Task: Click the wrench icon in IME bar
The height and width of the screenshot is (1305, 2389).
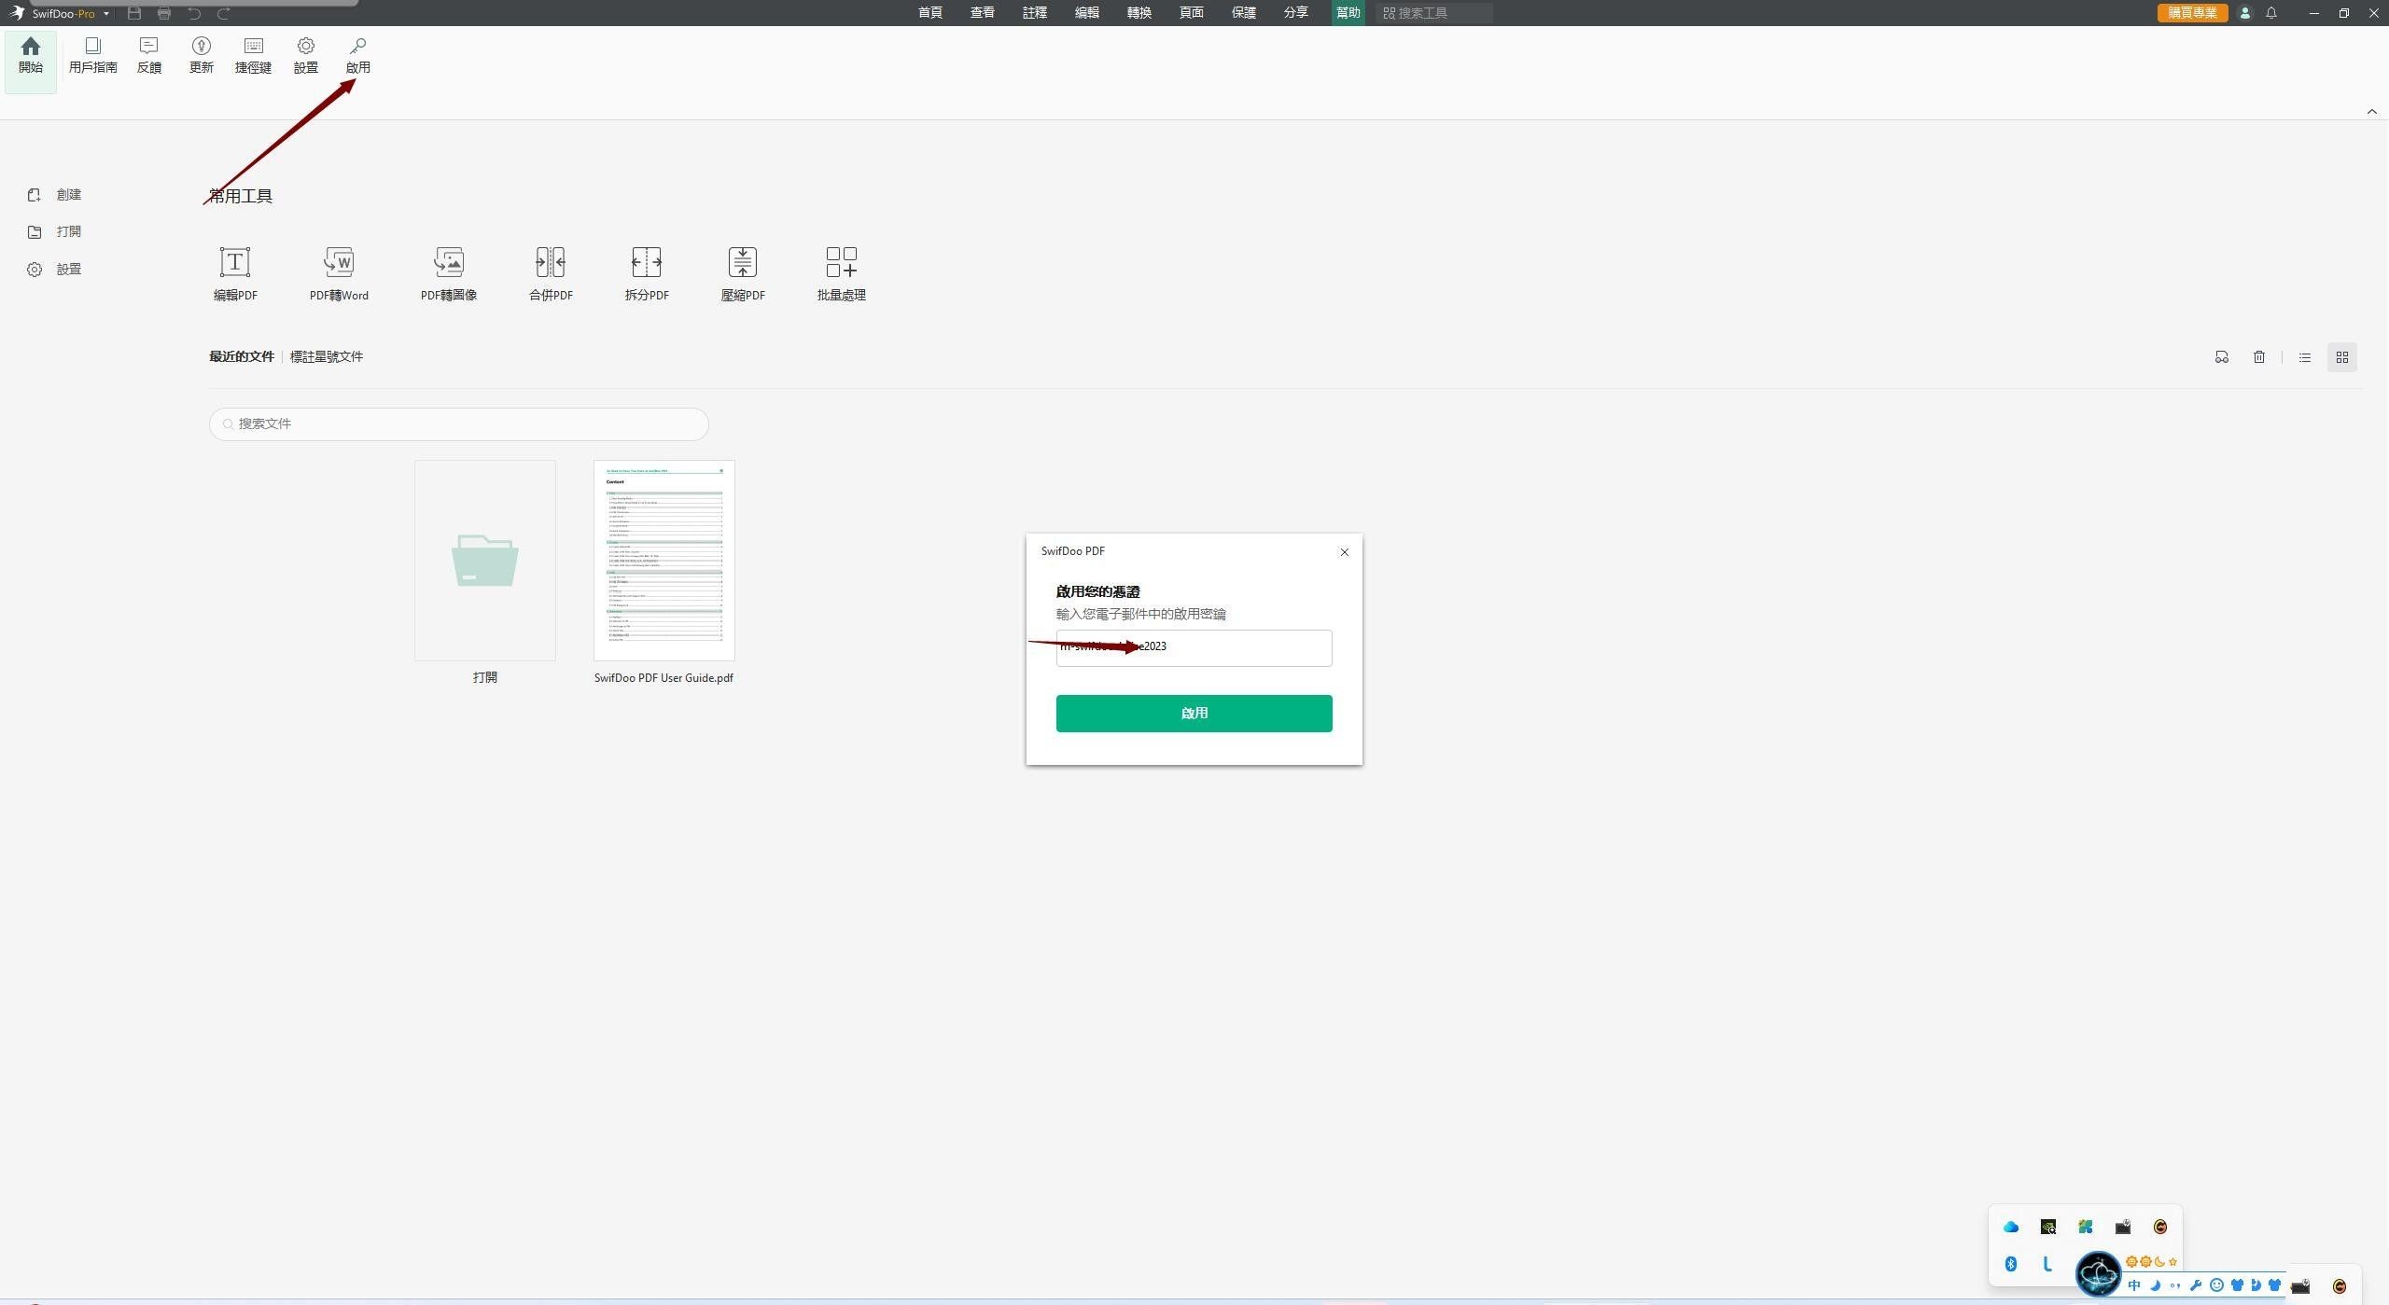Action: coord(2196,1285)
